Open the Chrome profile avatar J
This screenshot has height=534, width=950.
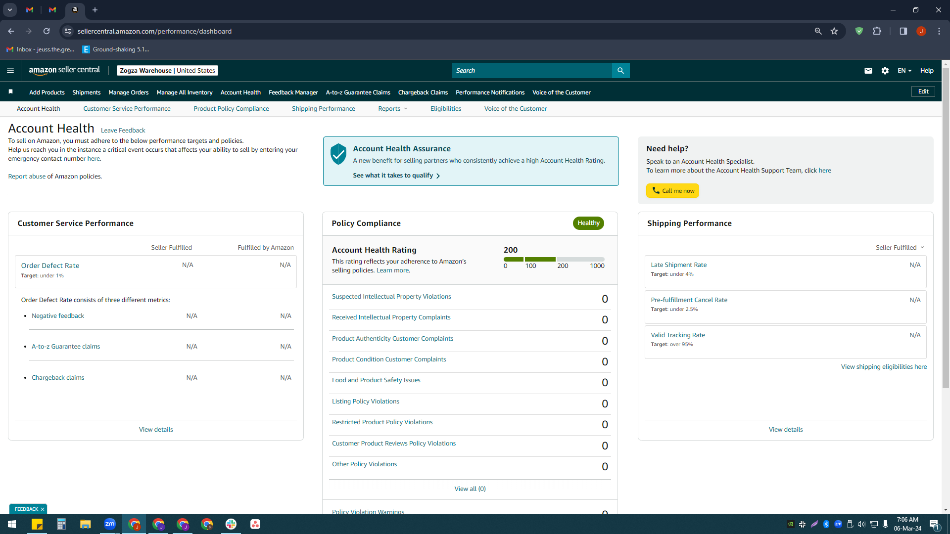coord(921,31)
